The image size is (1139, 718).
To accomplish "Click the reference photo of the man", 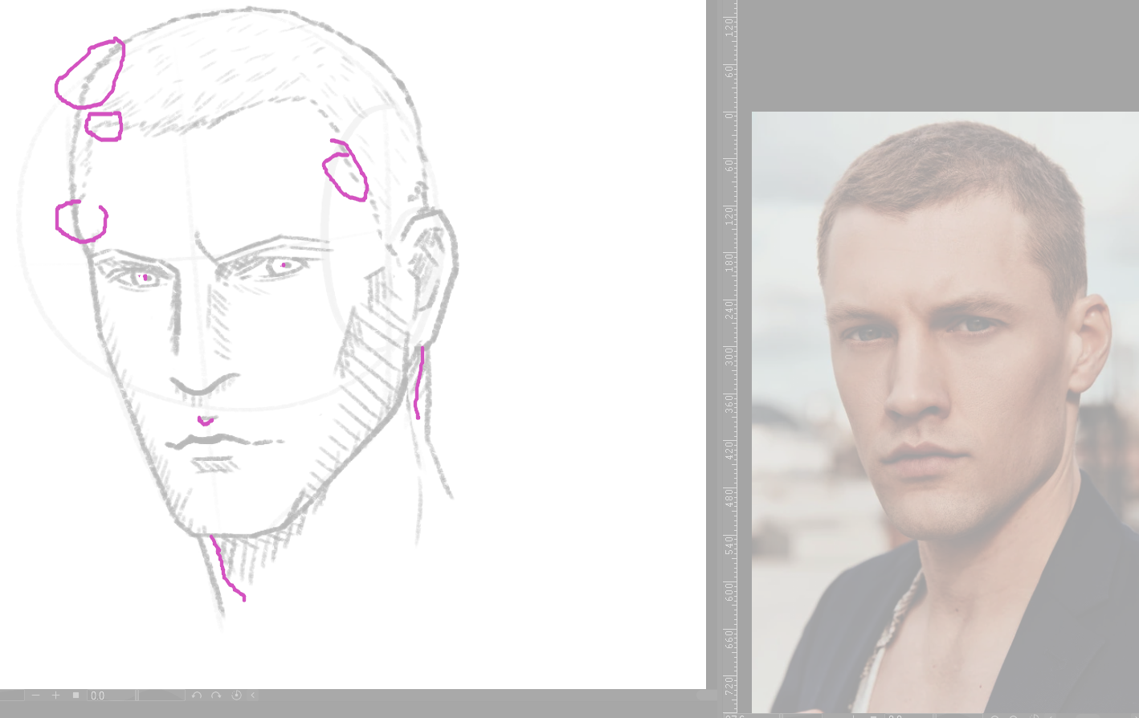I will point(945,412).
